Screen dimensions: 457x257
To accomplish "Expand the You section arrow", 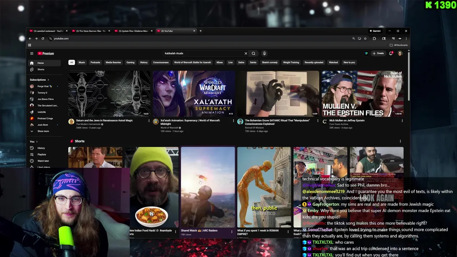I will click(x=36, y=142).
